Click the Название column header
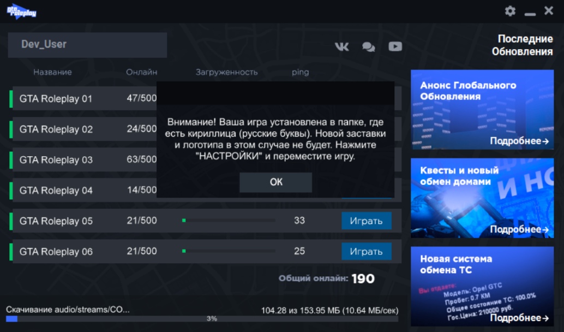The height and width of the screenshot is (332, 564). pos(52,72)
